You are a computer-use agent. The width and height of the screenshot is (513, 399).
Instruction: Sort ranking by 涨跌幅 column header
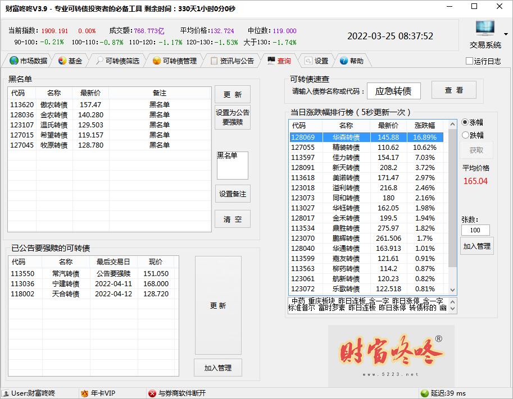[425, 125]
